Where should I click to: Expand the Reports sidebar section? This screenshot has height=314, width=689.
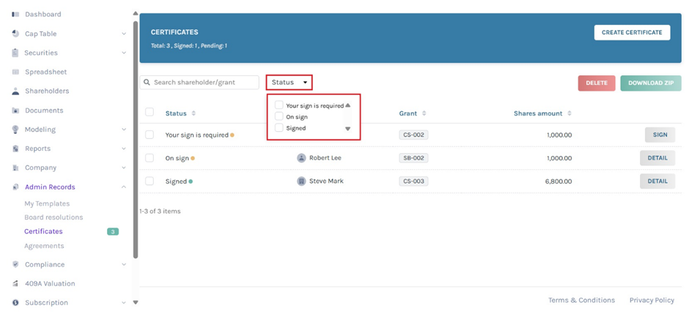click(123, 149)
